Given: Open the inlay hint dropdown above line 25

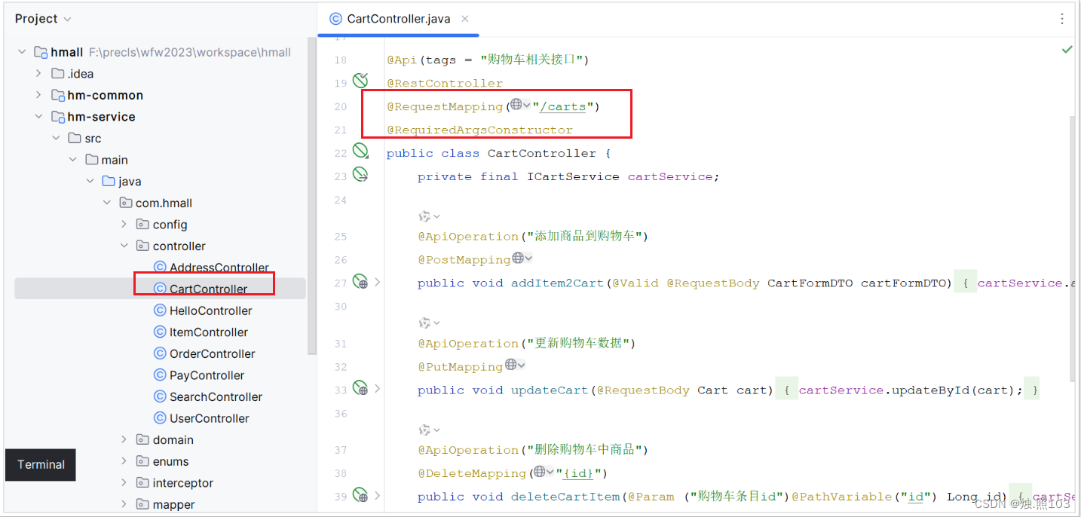Looking at the screenshot, I should click(x=430, y=216).
